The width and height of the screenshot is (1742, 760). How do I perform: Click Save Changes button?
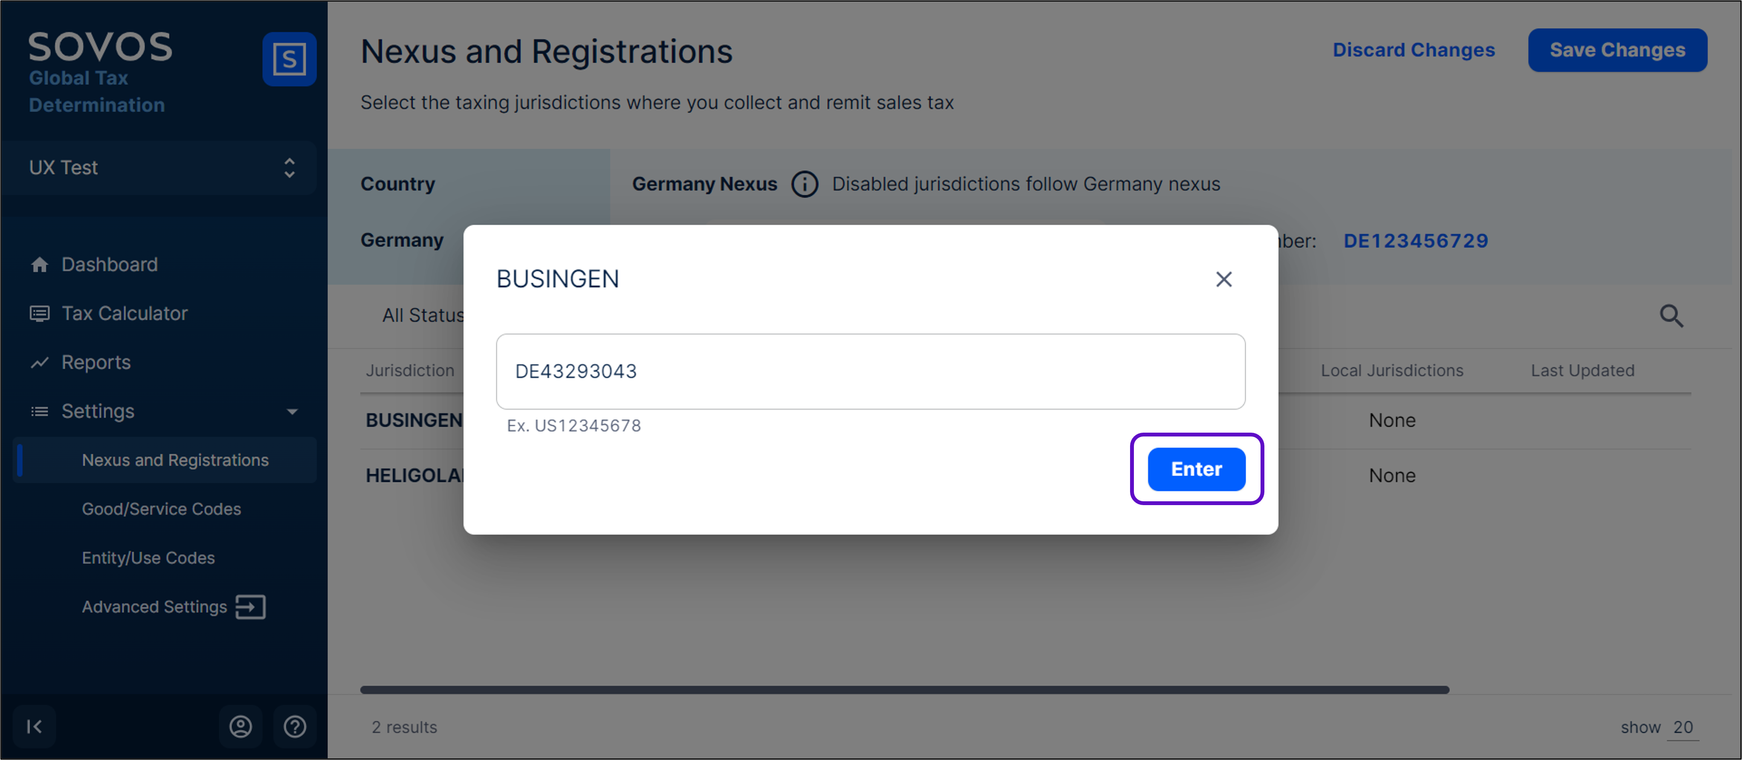coord(1617,50)
